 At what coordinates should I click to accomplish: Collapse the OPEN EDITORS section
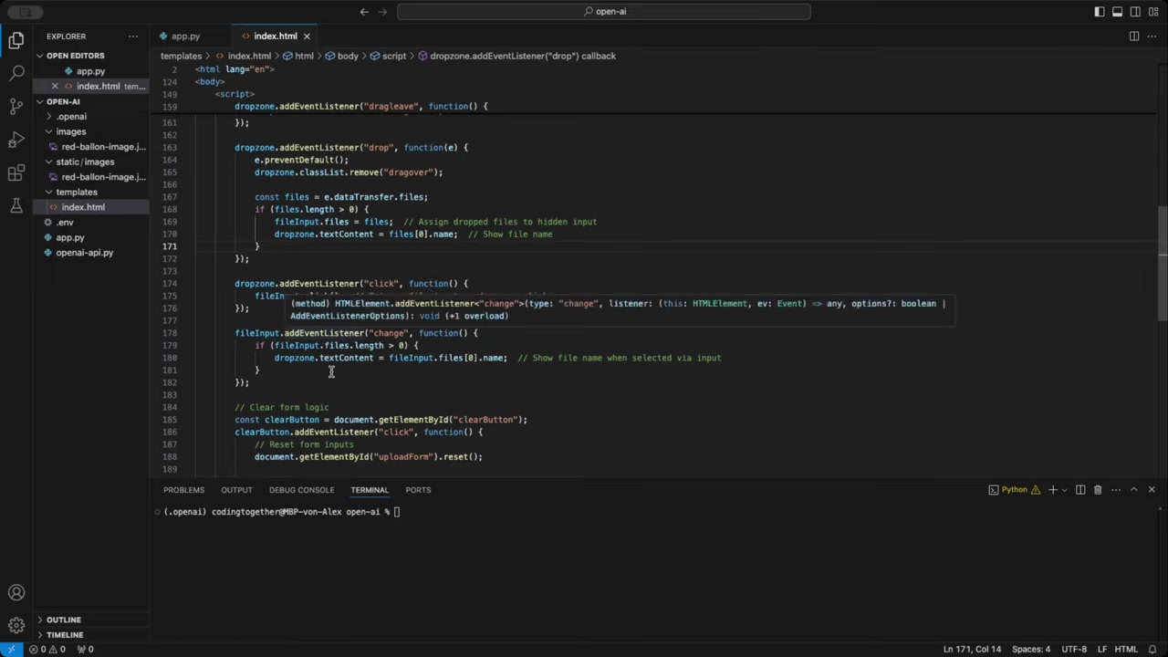tap(42, 56)
